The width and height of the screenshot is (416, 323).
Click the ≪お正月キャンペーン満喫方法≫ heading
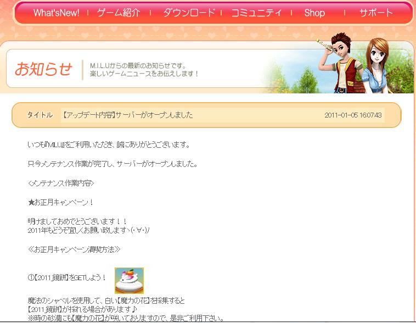coord(74,249)
